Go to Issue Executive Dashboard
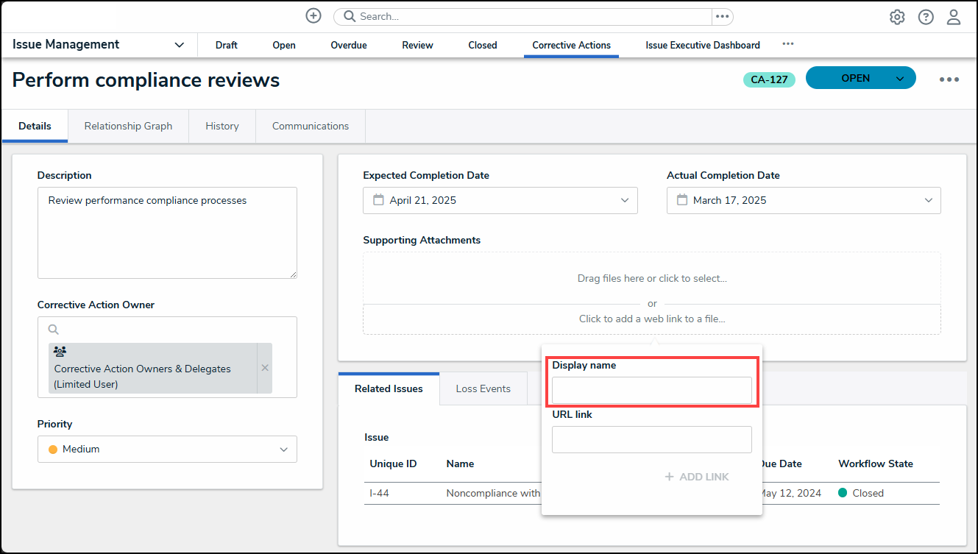978x554 pixels. pyautogui.click(x=702, y=45)
